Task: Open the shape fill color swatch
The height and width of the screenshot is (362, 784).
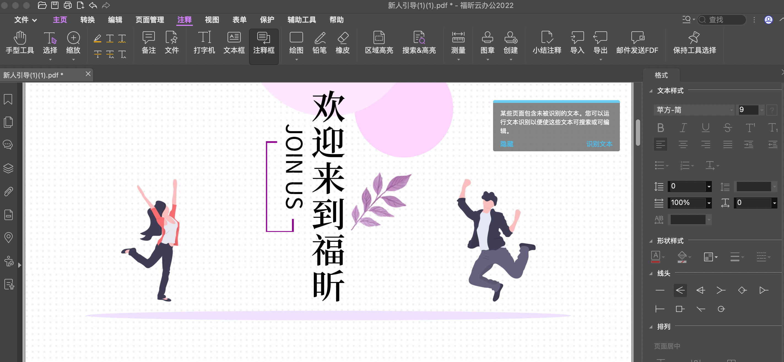Action: [682, 257]
